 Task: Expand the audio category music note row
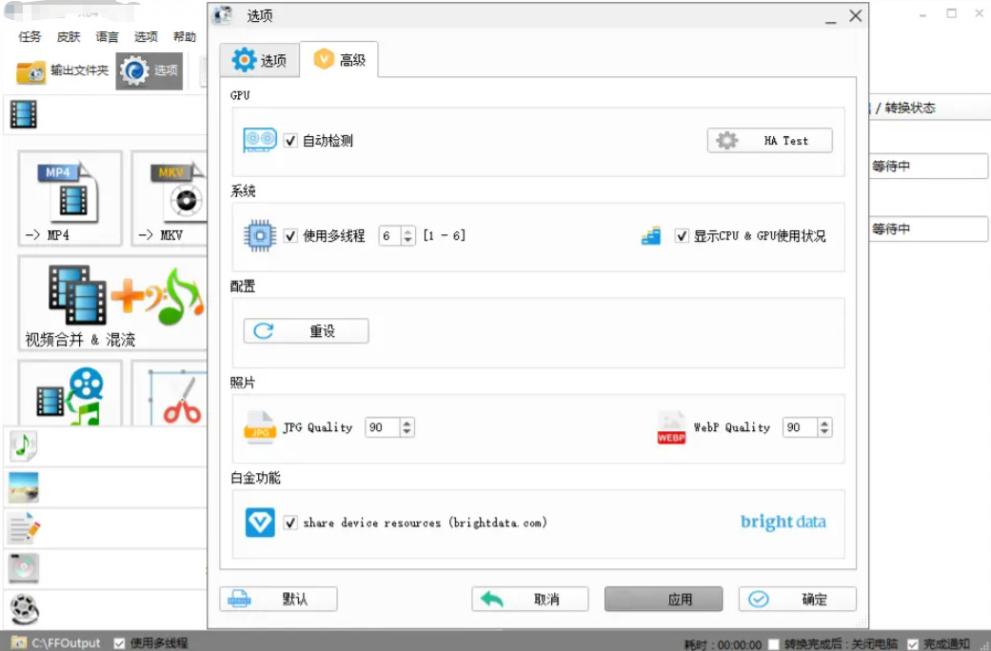point(105,446)
